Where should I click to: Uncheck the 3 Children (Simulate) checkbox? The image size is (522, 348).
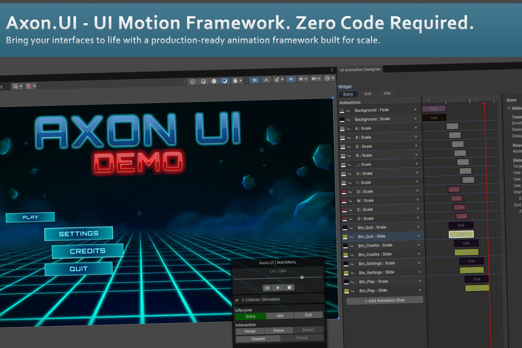pos(237,300)
